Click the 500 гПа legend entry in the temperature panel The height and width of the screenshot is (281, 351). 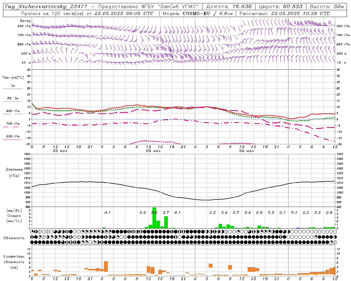(x=13, y=136)
